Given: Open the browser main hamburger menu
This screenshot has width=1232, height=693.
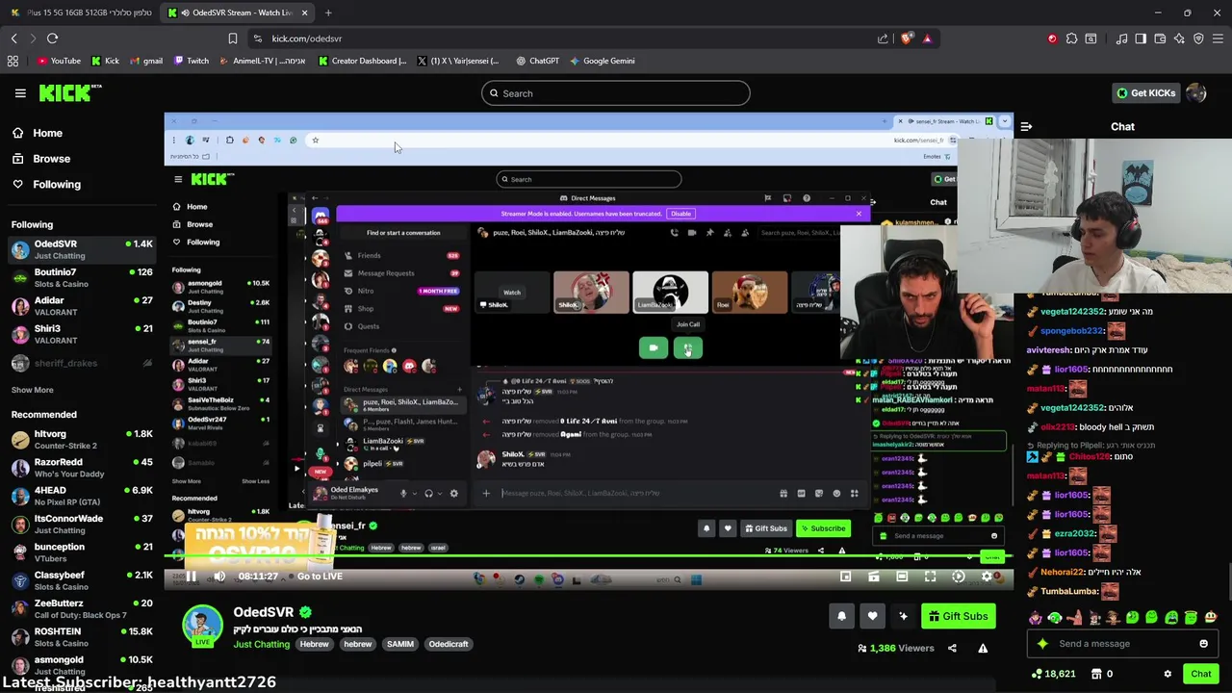Looking at the screenshot, I should click(x=1218, y=38).
